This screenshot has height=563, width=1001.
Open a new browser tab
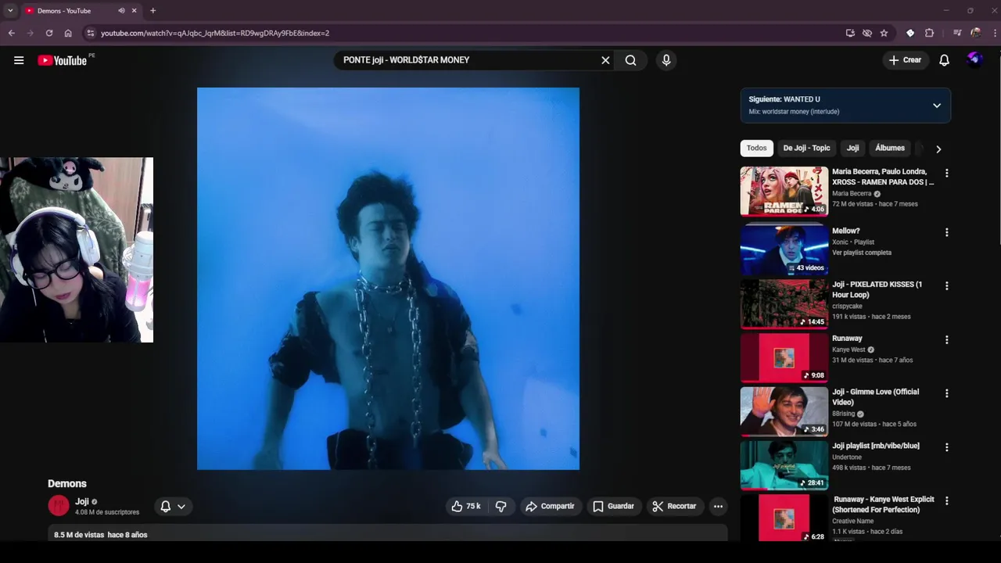coord(152,10)
